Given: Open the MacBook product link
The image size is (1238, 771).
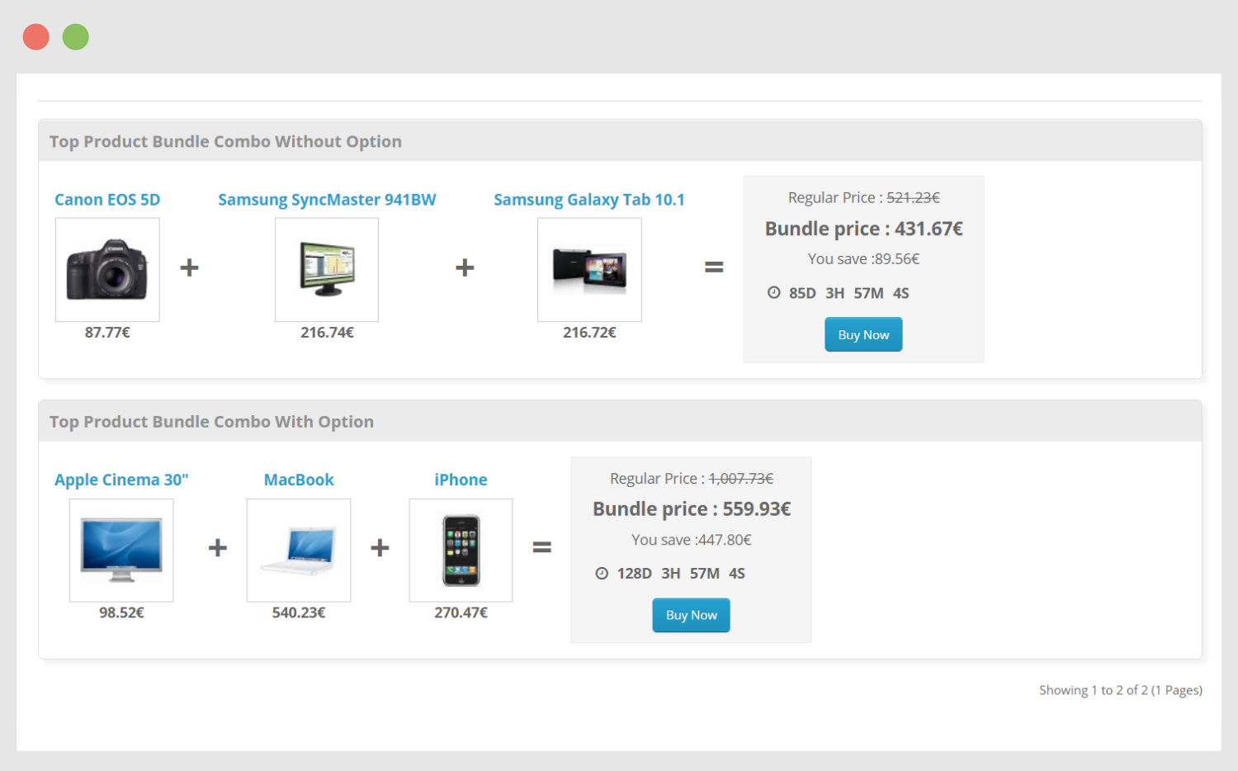Looking at the screenshot, I should point(299,480).
